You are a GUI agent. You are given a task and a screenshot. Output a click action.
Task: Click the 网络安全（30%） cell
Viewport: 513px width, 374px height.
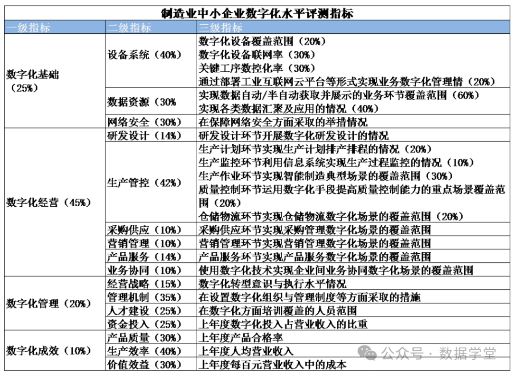(x=144, y=122)
